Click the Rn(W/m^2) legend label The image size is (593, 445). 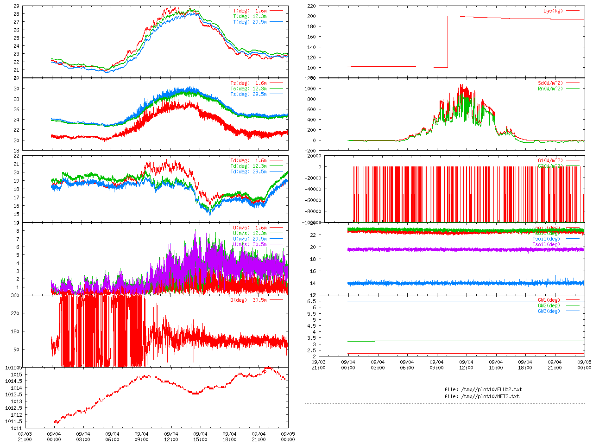[550, 89]
